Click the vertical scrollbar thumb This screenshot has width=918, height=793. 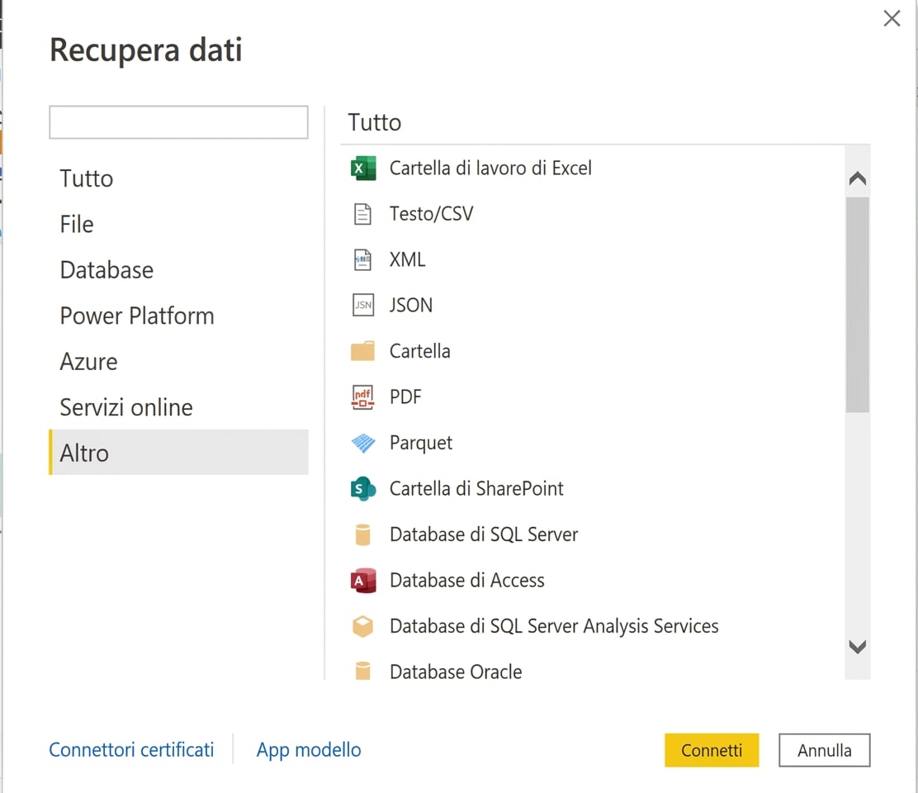858,305
